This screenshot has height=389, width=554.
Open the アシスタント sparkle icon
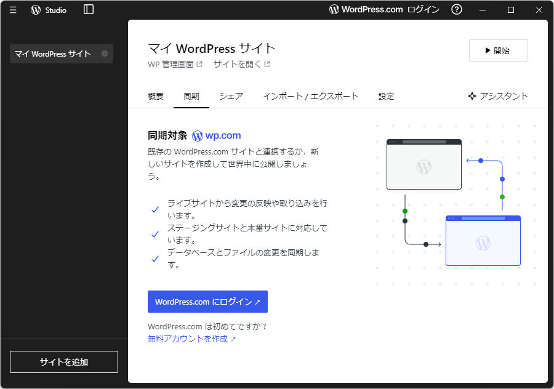click(x=472, y=96)
